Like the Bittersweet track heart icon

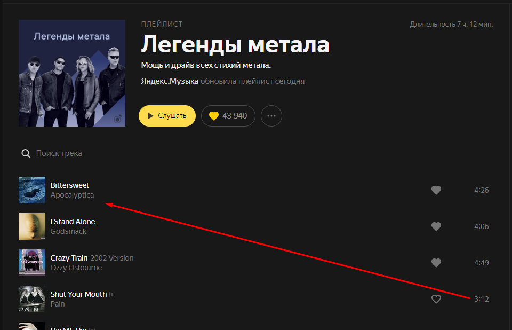coord(436,190)
